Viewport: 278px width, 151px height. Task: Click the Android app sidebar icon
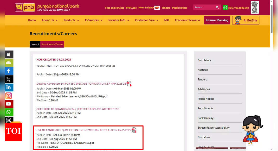pos(9,62)
